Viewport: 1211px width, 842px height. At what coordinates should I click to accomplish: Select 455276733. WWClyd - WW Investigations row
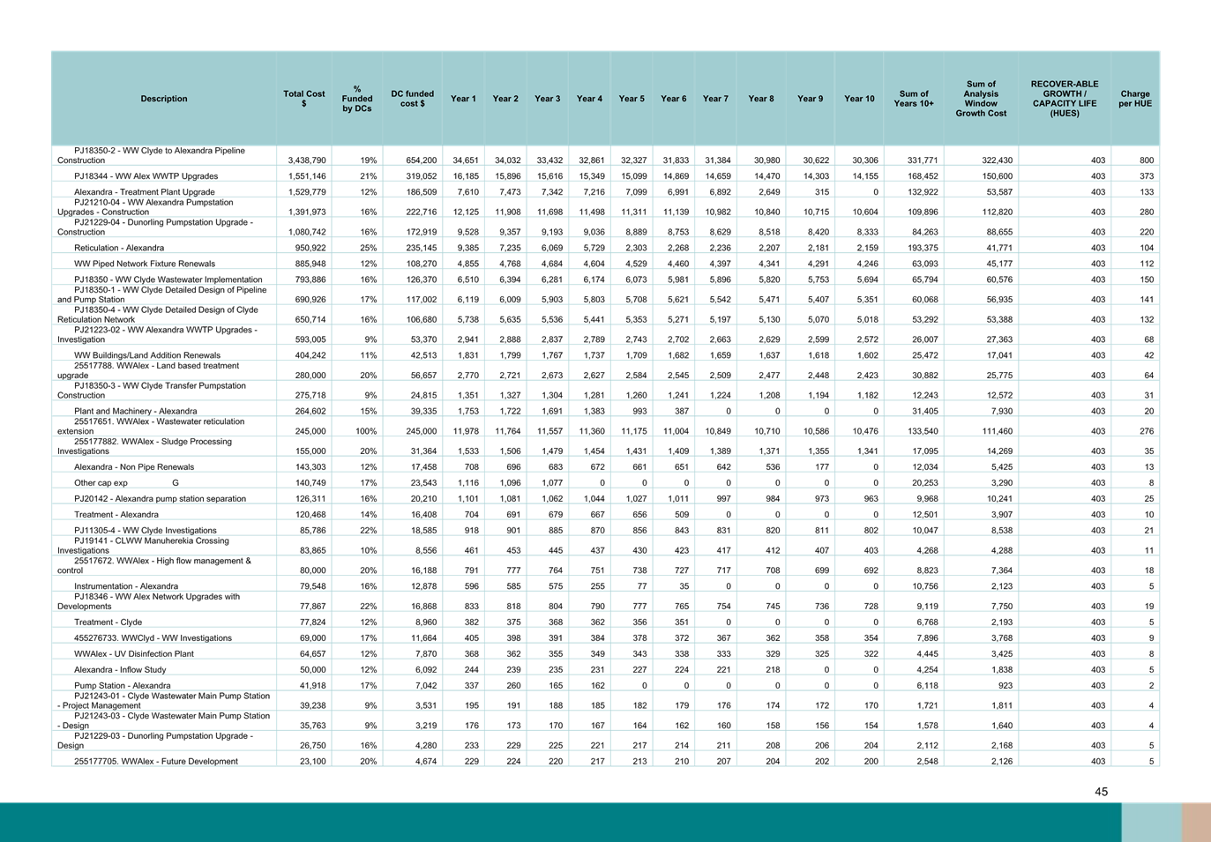(605, 638)
